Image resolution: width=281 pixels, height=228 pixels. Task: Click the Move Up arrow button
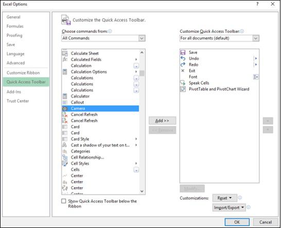(x=268, y=121)
